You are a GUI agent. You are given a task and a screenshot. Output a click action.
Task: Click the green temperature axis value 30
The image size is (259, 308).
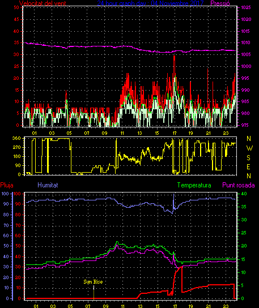pos(244,220)
